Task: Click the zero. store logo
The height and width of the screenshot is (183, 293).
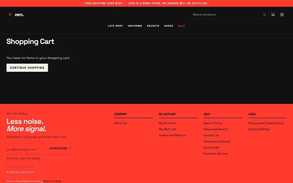Action: pos(16,15)
